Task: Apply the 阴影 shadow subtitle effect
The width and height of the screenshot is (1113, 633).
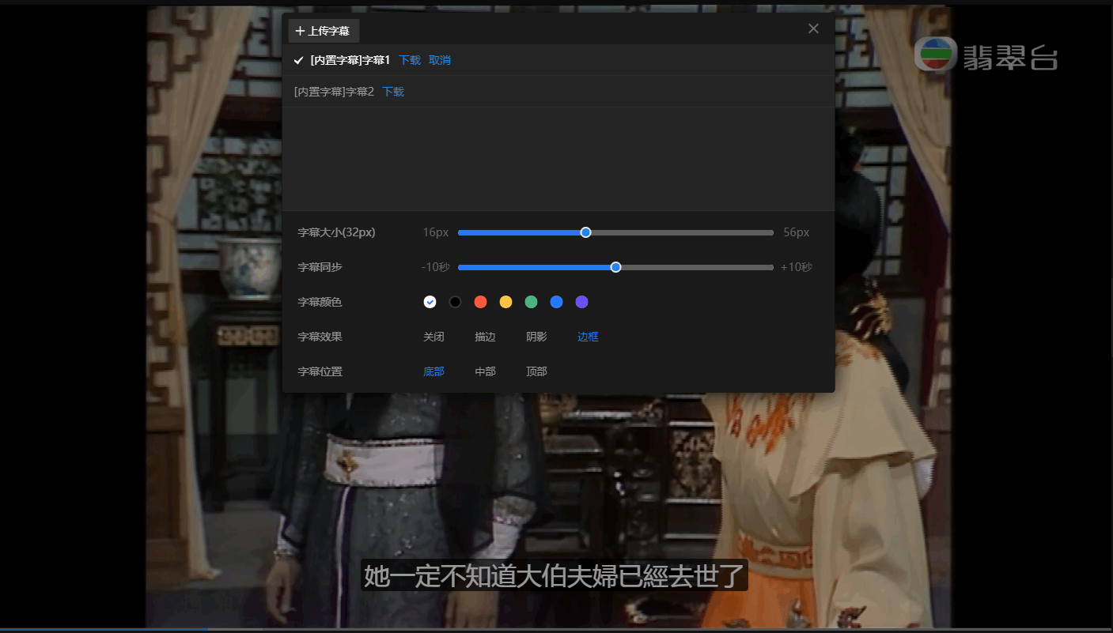Action: (x=536, y=337)
